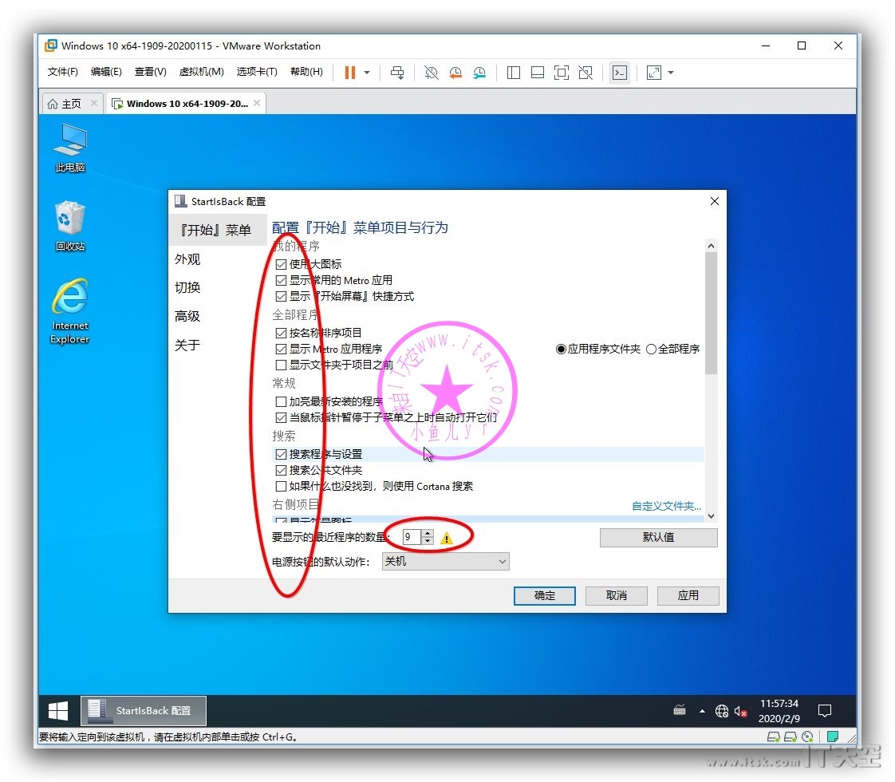
Task: Toggle the 使用大图标 checkbox
Action: (x=281, y=264)
